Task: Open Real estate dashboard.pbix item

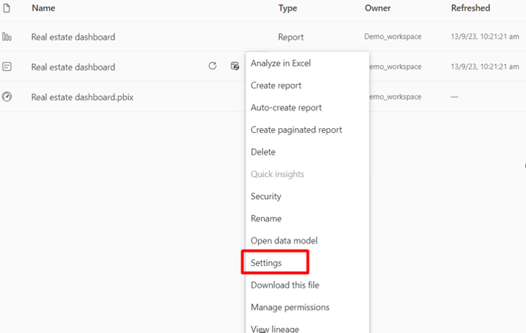Action: 82,97
